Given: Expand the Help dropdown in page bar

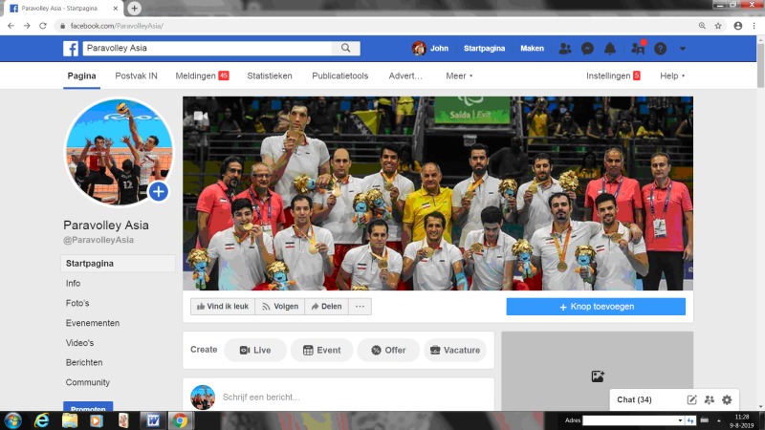Looking at the screenshot, I should pos(672,75).
